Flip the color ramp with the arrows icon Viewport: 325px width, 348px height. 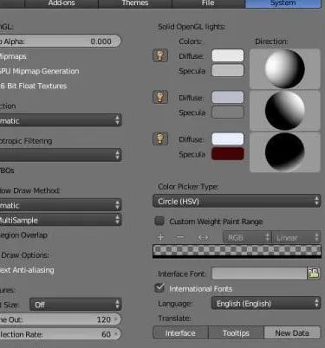203,237
